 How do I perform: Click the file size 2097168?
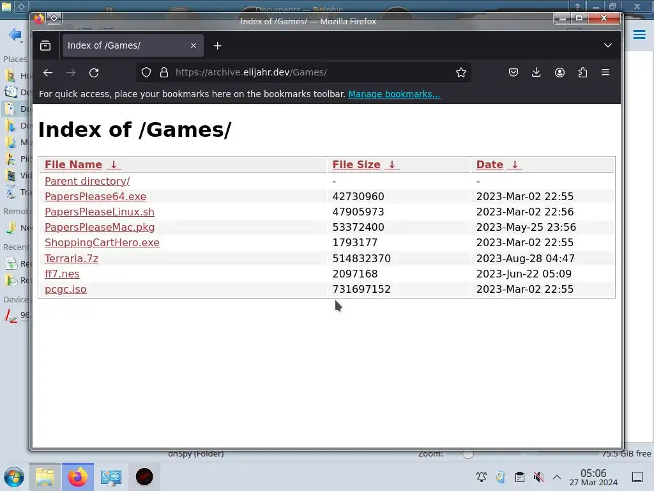355,274
